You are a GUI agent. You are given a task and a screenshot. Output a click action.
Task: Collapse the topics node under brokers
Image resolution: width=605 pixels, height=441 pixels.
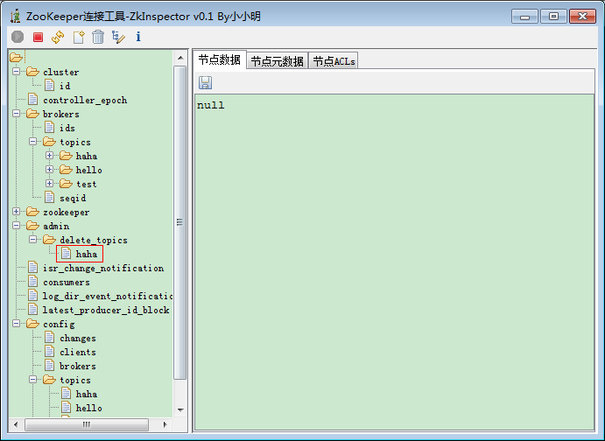pos(32,142)
